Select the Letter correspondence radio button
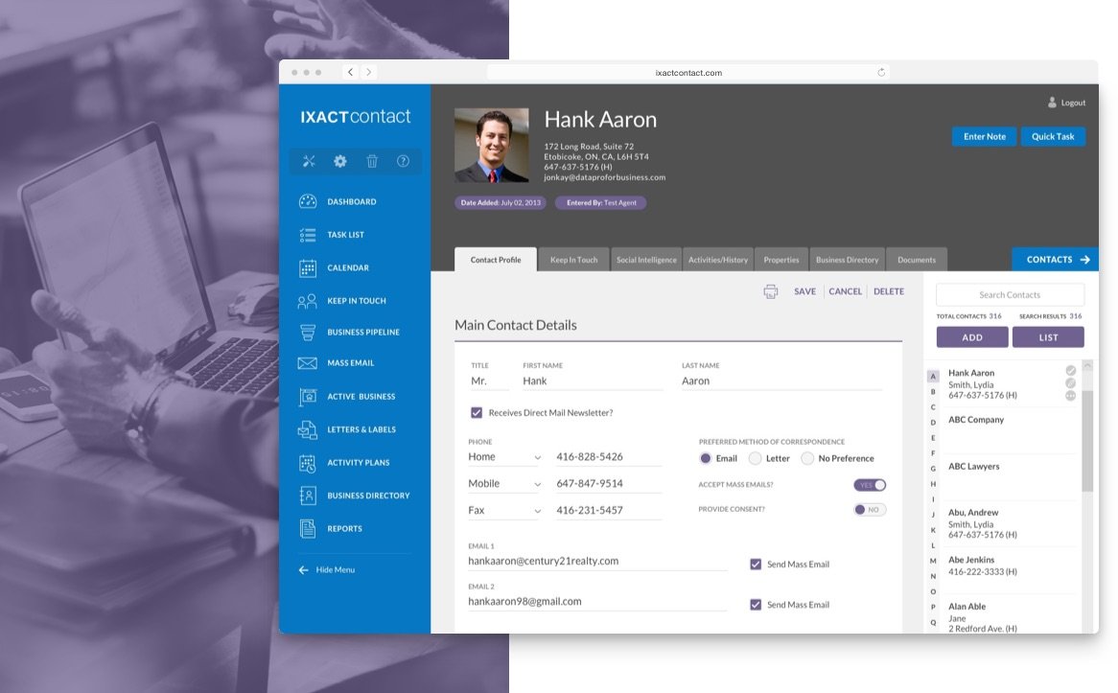The image size is (1118, 693). [756, 458]
